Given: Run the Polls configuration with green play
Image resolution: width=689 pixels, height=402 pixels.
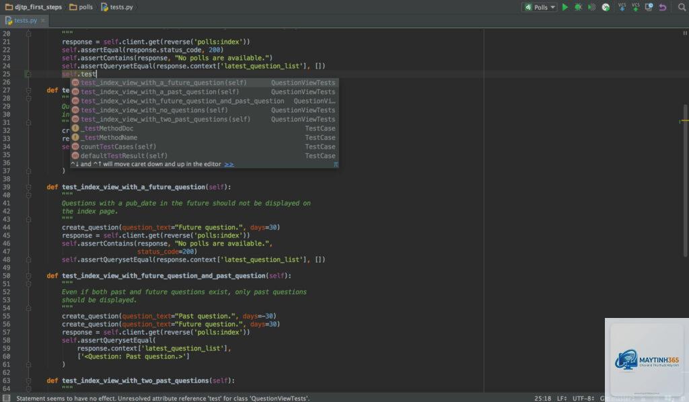Looking at the screenshot, I should 565,7.
